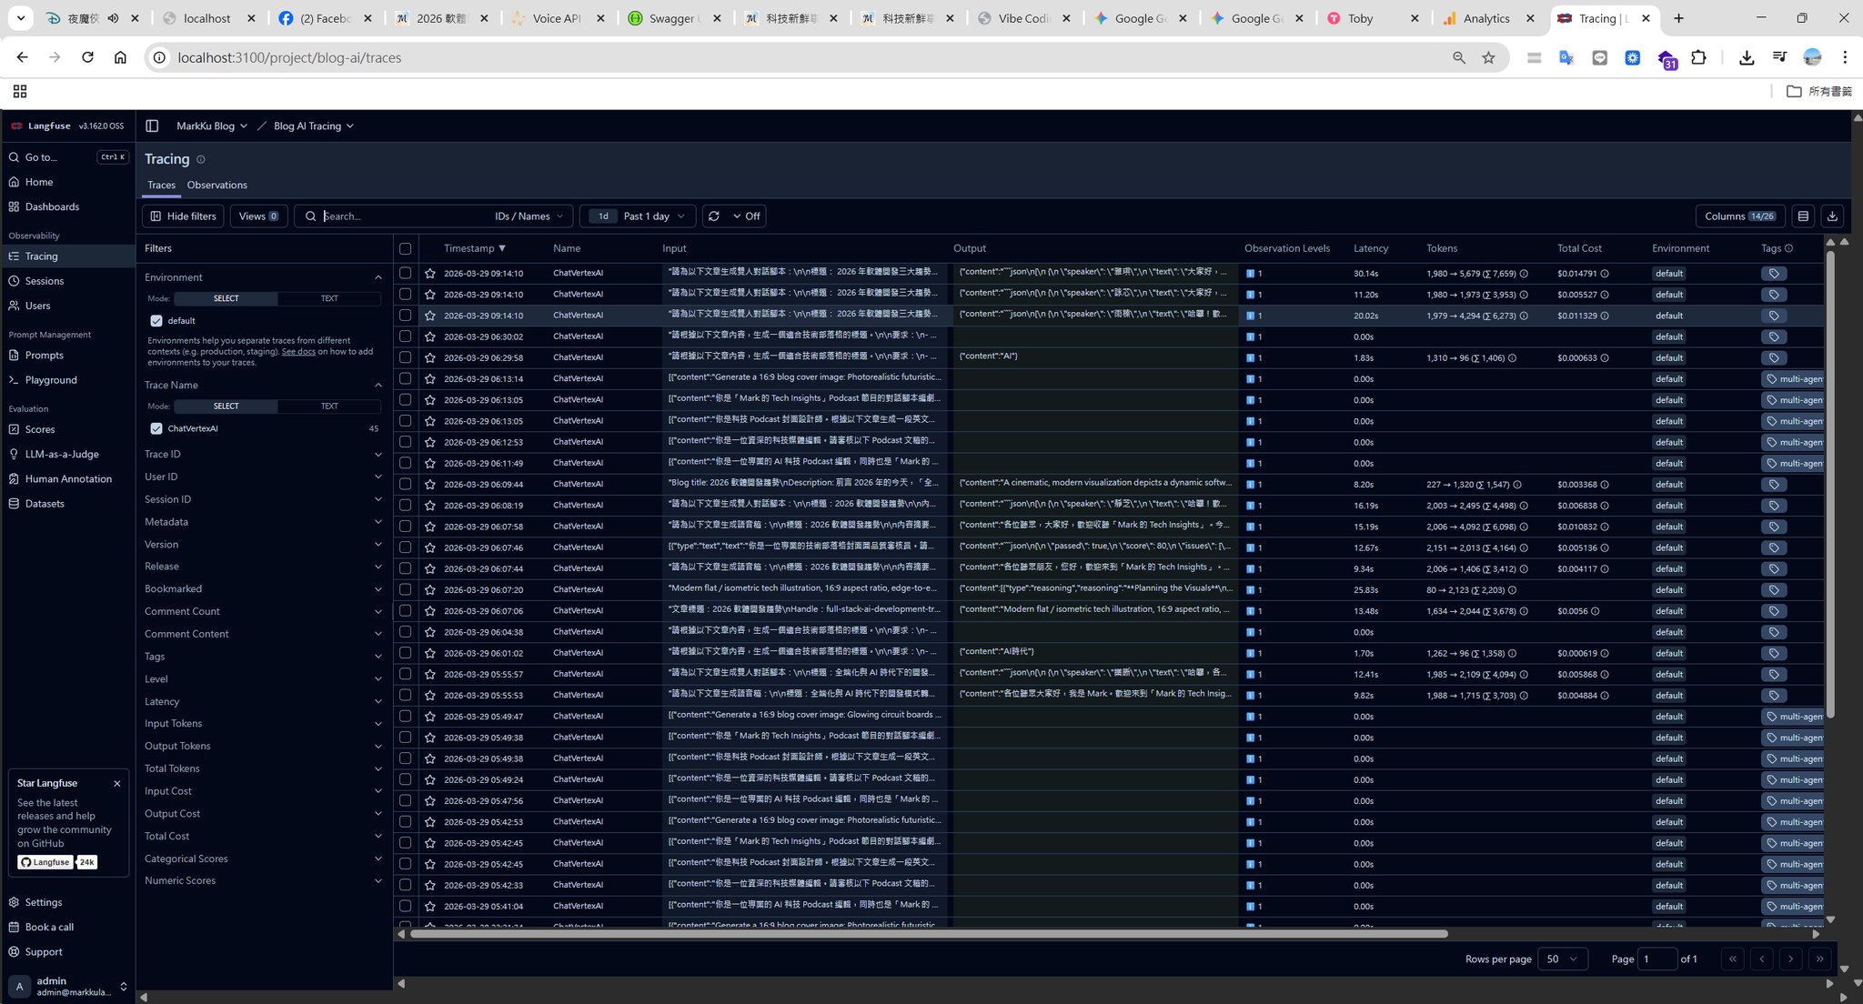1863x1004 pixels.
Task: Switch to the Swagger browser tab
Action: (673, 18)
